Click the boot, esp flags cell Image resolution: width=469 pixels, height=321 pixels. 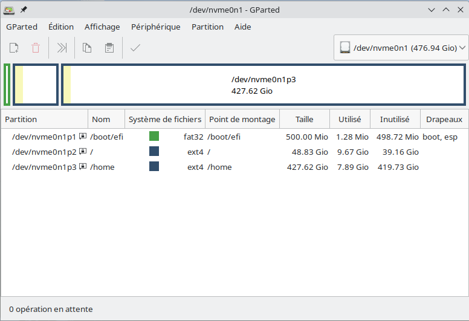[440, 137]
